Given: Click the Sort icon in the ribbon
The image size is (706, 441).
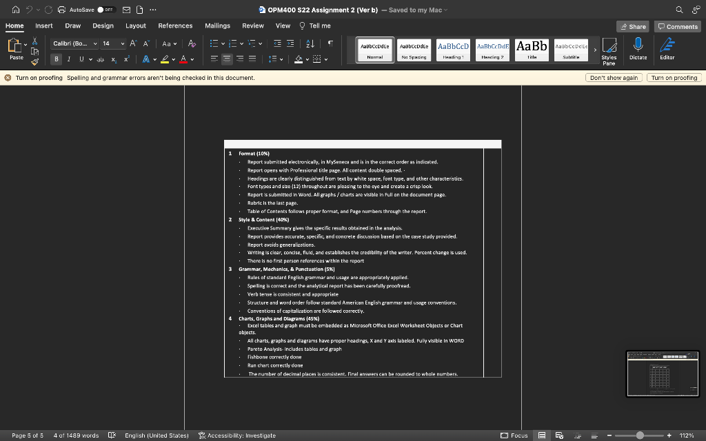Looking at the screenshot, I should pyautogui.click(x=311, y=43).
